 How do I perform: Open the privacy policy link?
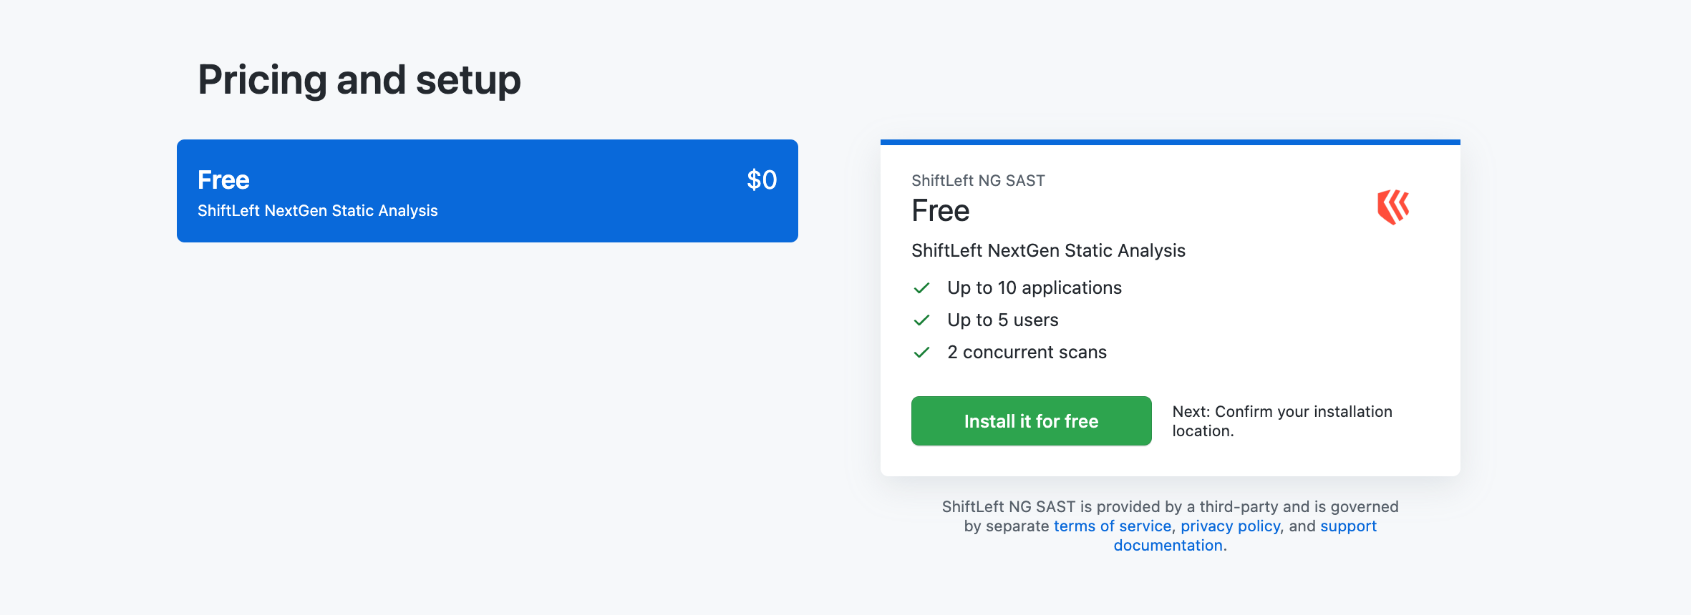click(x=1230, y=526)
